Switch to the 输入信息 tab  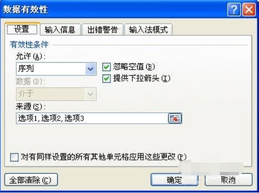(x=60, y=30)
